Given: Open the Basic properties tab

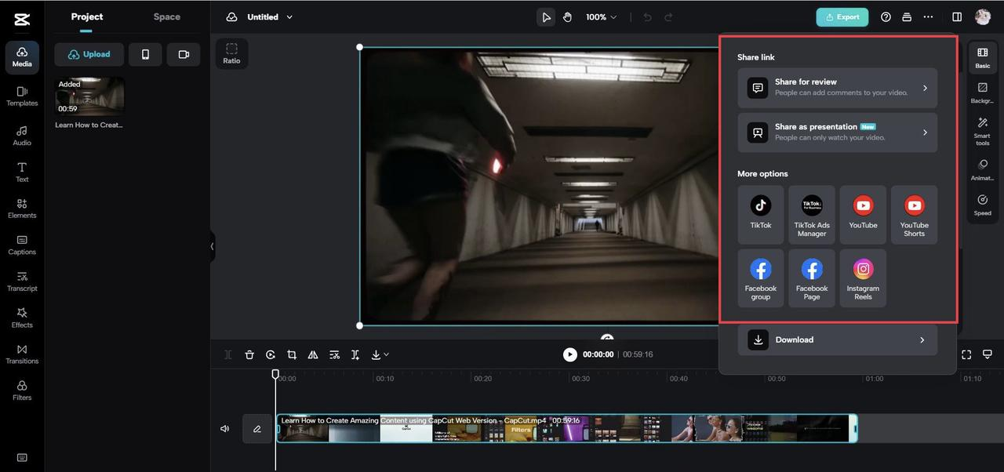Looking at the screenshot, I should point(983,57).
